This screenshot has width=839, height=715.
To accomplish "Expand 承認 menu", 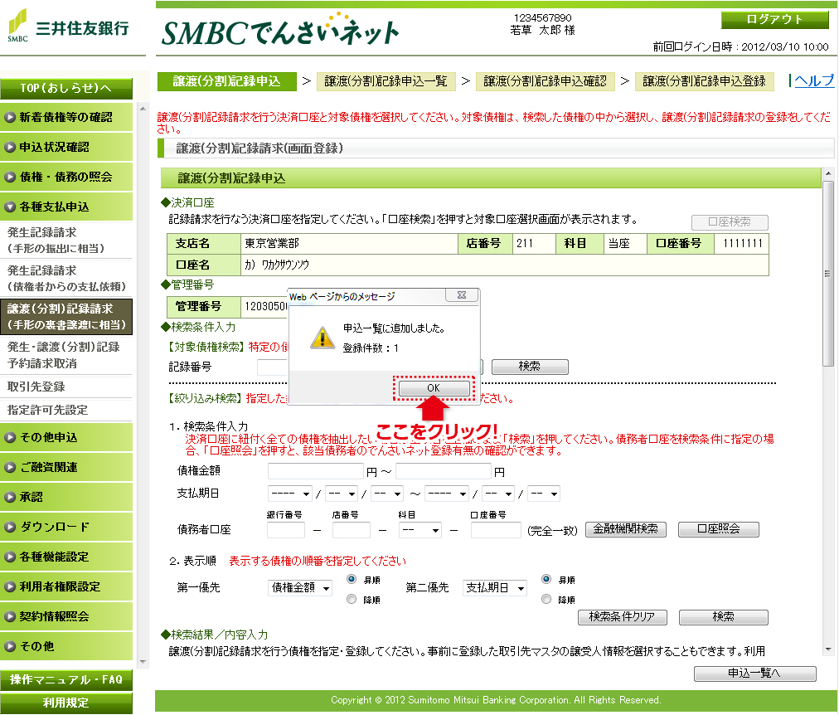I will pyautogui.click(x=66, y=497).
